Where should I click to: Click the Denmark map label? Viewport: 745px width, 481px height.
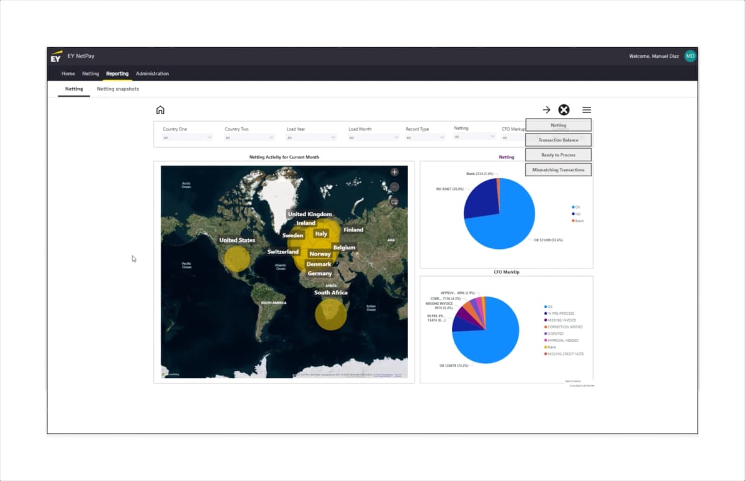point(318,264)
